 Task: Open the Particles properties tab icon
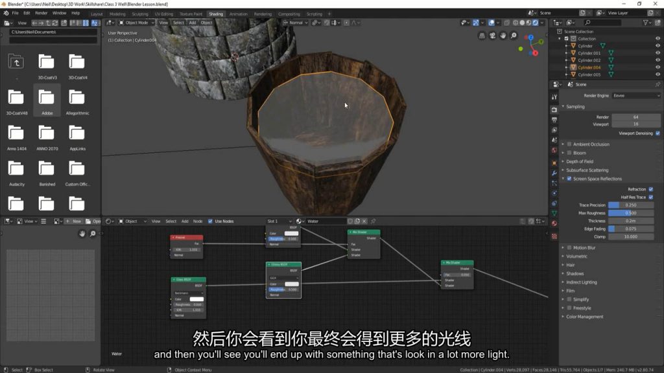pyautogui.click(x=554, y=183)
